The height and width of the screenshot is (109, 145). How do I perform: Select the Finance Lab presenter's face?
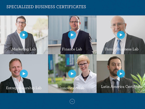point(75,23)
